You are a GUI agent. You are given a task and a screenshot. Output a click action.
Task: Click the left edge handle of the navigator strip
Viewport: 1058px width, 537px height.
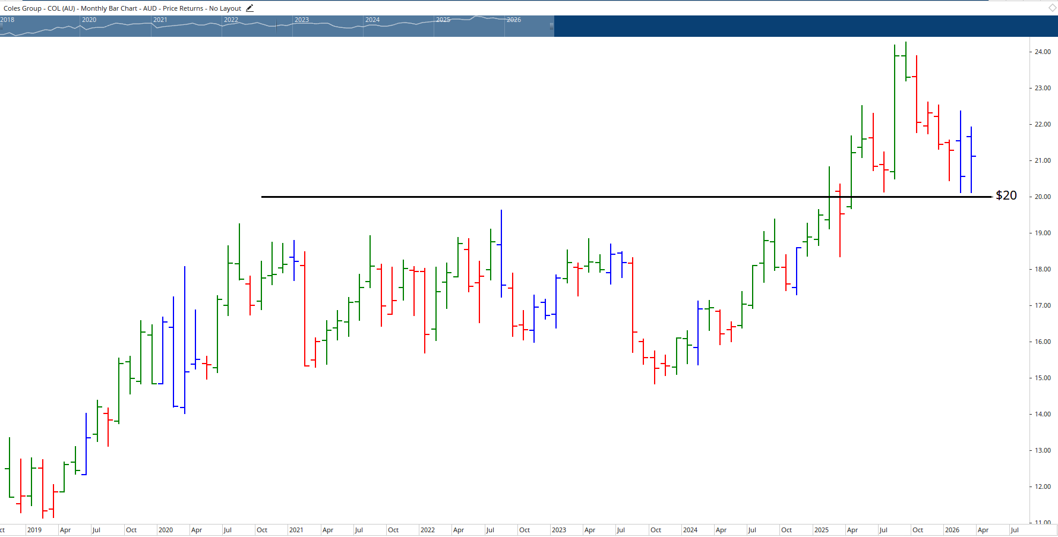(2, 26)
